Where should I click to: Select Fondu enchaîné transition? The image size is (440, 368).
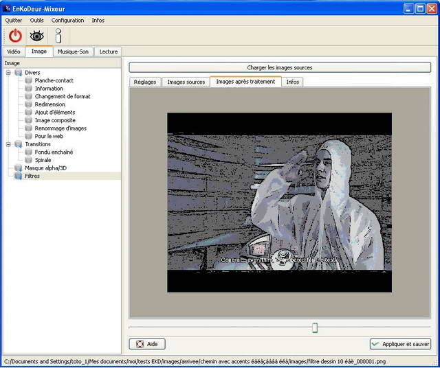pos(54,152)
